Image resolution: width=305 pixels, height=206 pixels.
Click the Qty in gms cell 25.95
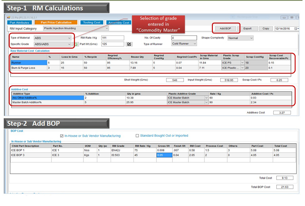tap(146, 102)
